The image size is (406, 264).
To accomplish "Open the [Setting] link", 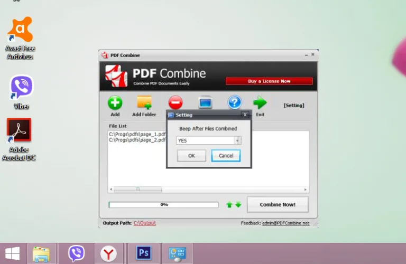I will (294, 105).
